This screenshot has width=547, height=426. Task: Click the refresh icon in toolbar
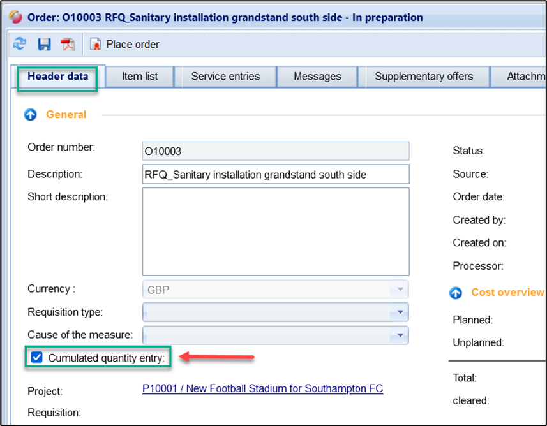click(20, 44)
